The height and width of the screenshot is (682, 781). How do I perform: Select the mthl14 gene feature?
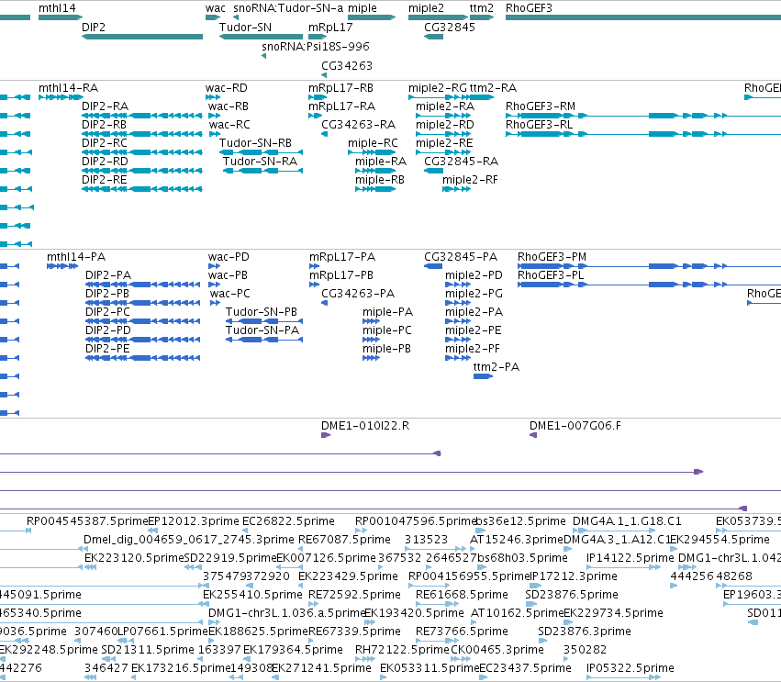(x=61, y=17)
